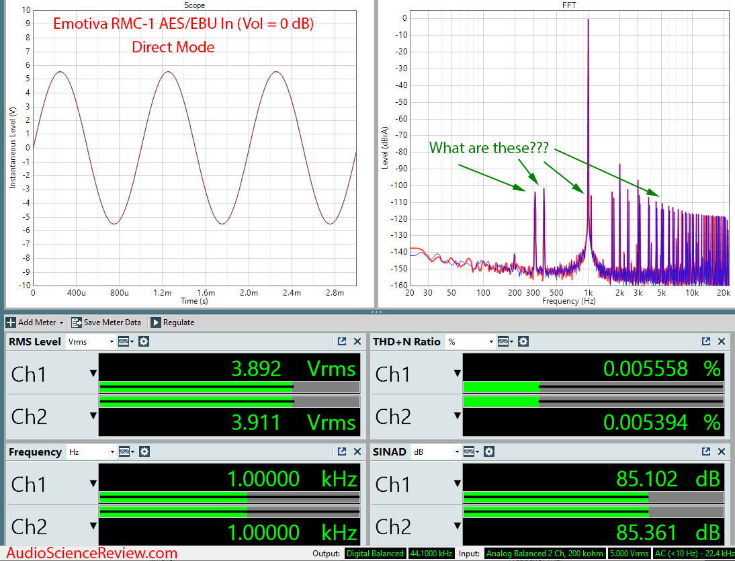Click RMS Level Ch1 level bar
735x561 pixels.
pyautogui.click(x=229, y=387)
